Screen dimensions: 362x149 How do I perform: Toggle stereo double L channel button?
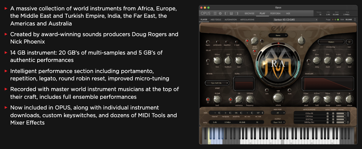pos(247,41)
